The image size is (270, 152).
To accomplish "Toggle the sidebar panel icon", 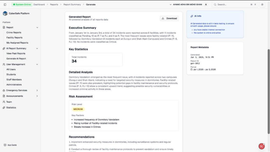I will pyautogui.click(x=5, y=5).
